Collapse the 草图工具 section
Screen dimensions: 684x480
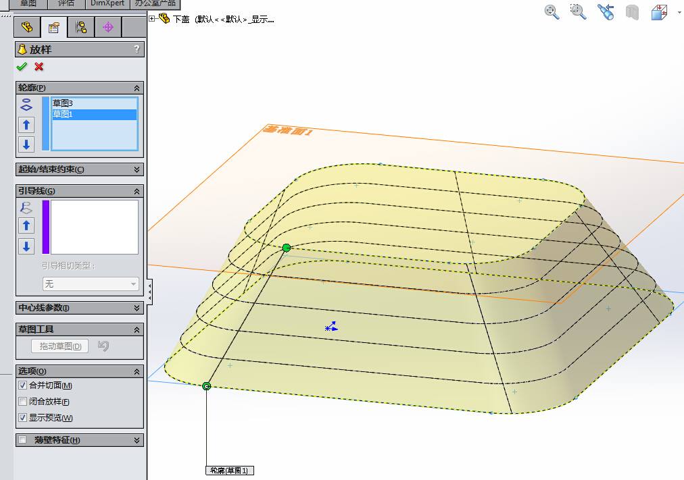pyautogui.click(x=137, y=329)
